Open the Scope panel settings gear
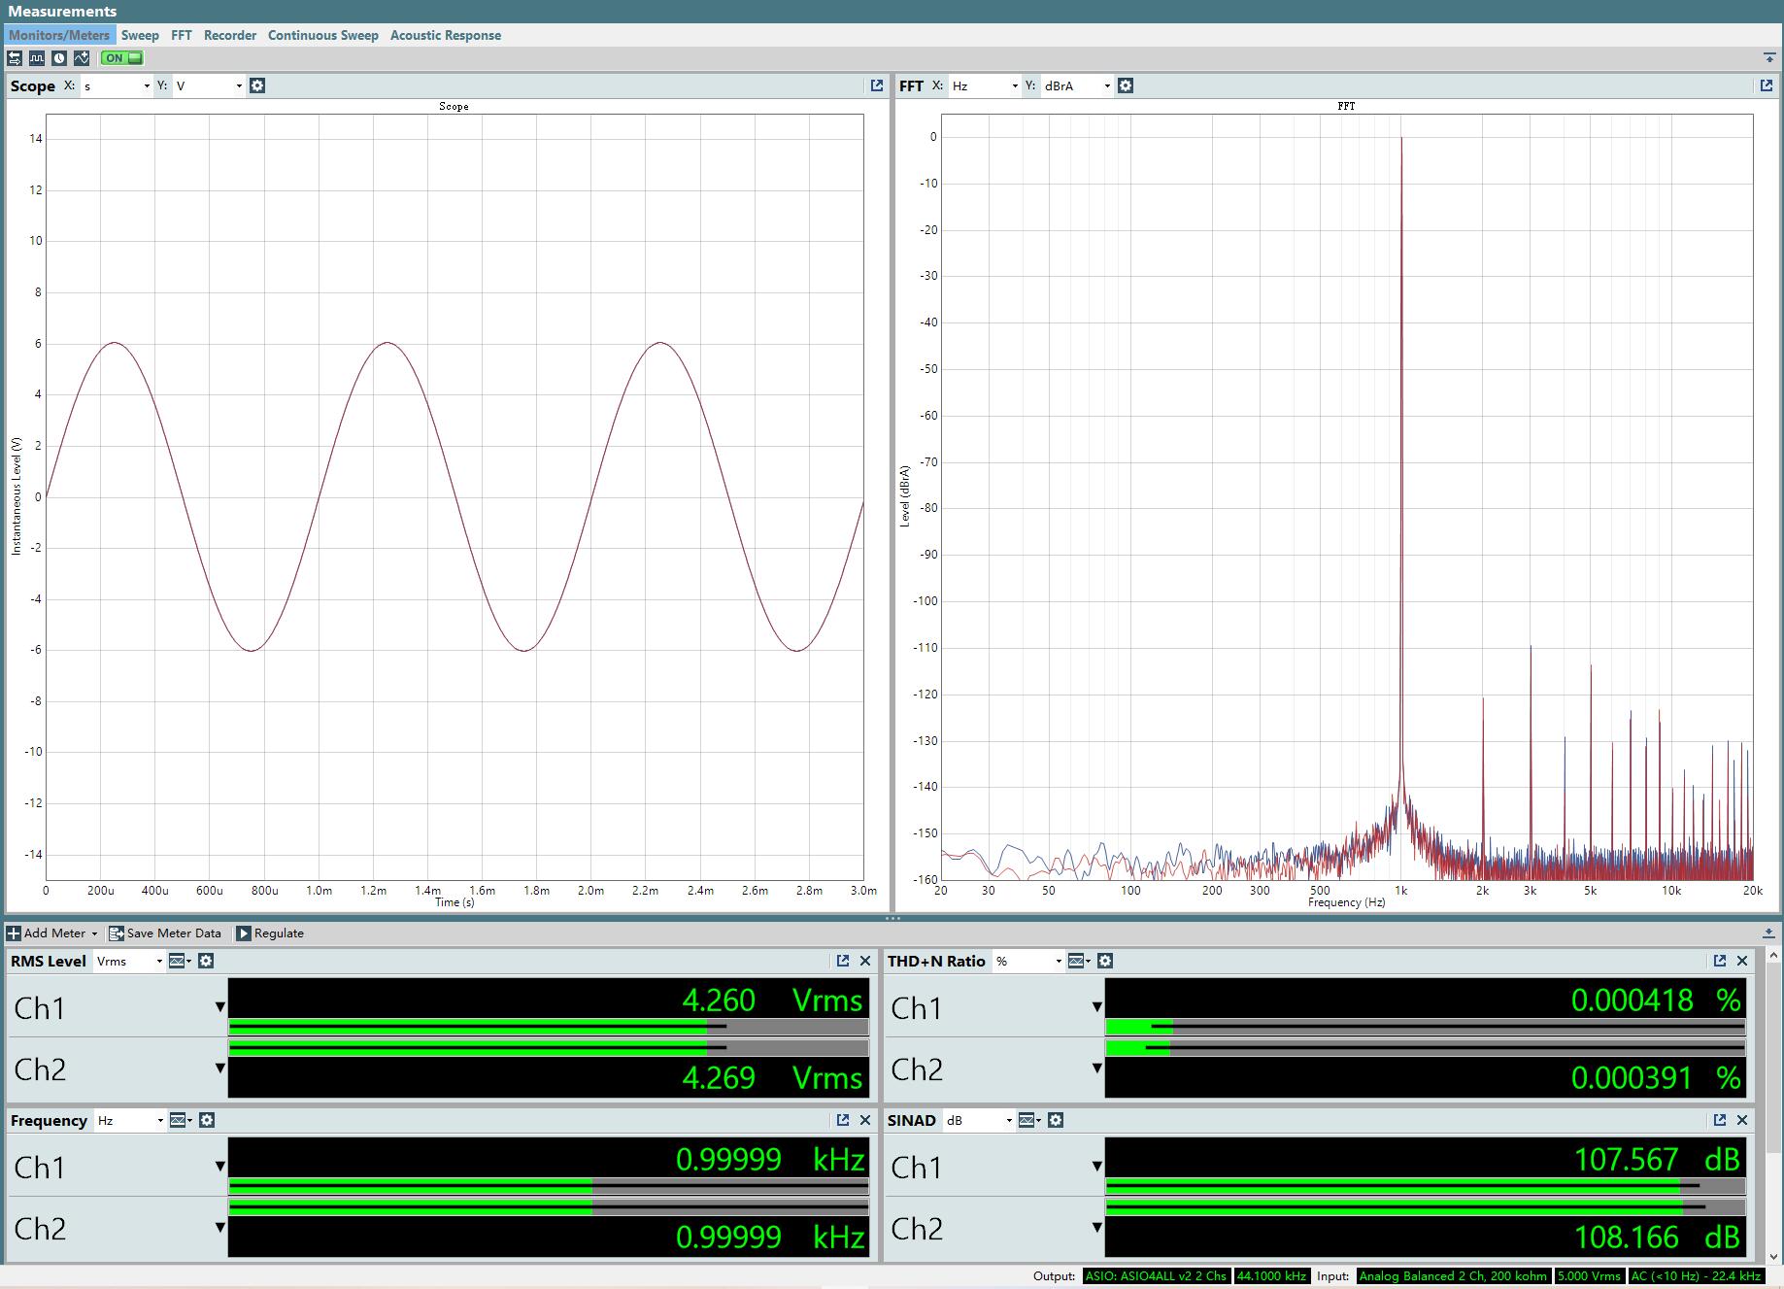This screenshot has width=1784, height=1289. (257, 85)
